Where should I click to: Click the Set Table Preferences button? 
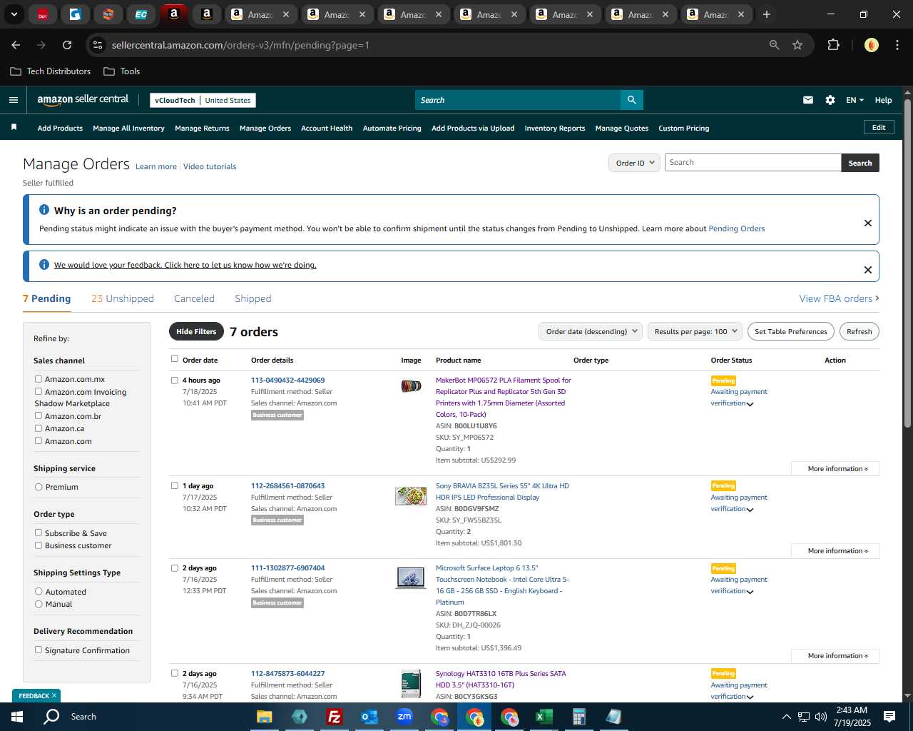[x=791, y=331]
